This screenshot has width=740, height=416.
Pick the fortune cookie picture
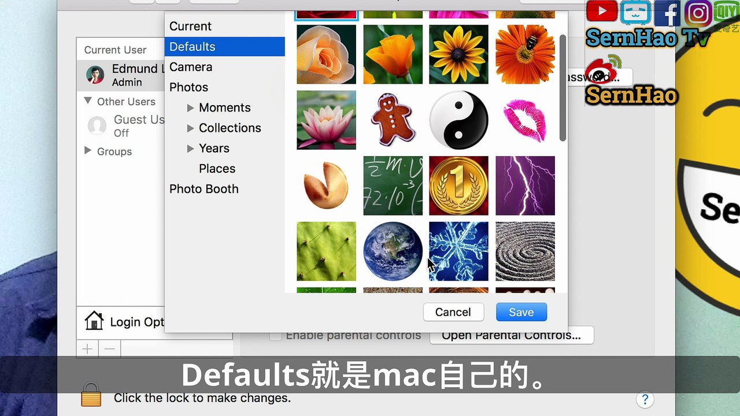[327, 185]
